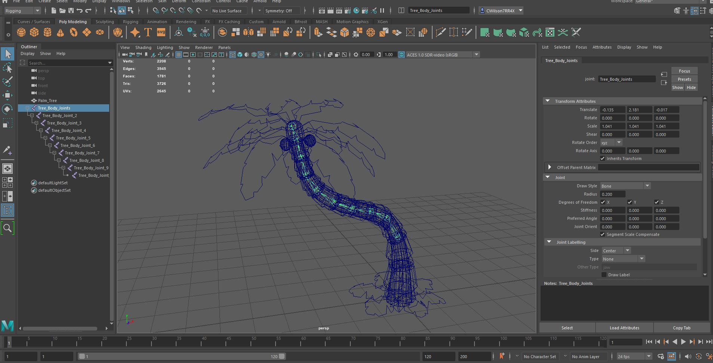Click frame 50 on the time slider
Screen dimensions: 713x363
(253, 342)
